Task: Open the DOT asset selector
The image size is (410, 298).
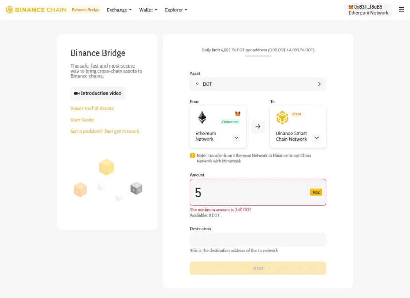Action: click(258, 84)
